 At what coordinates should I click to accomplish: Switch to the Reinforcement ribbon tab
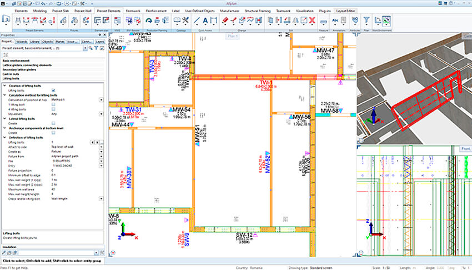[x=156, y=11]
